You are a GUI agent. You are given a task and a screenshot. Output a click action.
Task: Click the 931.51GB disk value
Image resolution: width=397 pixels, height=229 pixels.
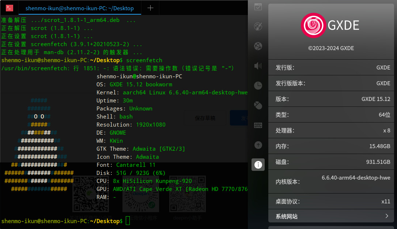[378, 162]
